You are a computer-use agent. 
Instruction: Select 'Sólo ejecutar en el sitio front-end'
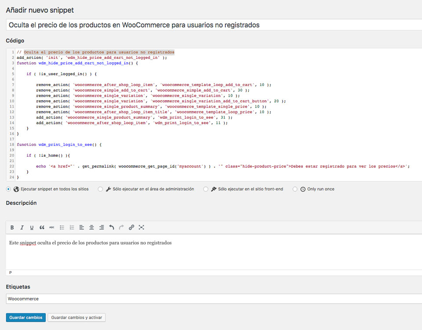point(206,189)
